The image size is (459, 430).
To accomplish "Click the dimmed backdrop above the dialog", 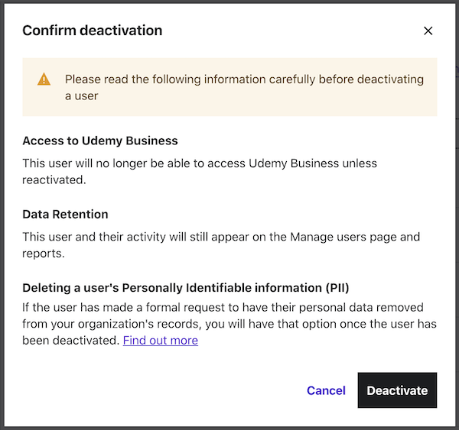I will click(x=229, y=1).
